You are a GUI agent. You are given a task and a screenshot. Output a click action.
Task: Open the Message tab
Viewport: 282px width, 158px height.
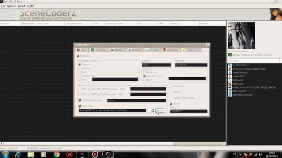[134, 50]
